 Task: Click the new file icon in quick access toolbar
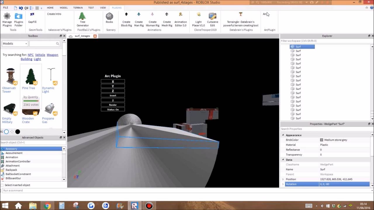15,8
